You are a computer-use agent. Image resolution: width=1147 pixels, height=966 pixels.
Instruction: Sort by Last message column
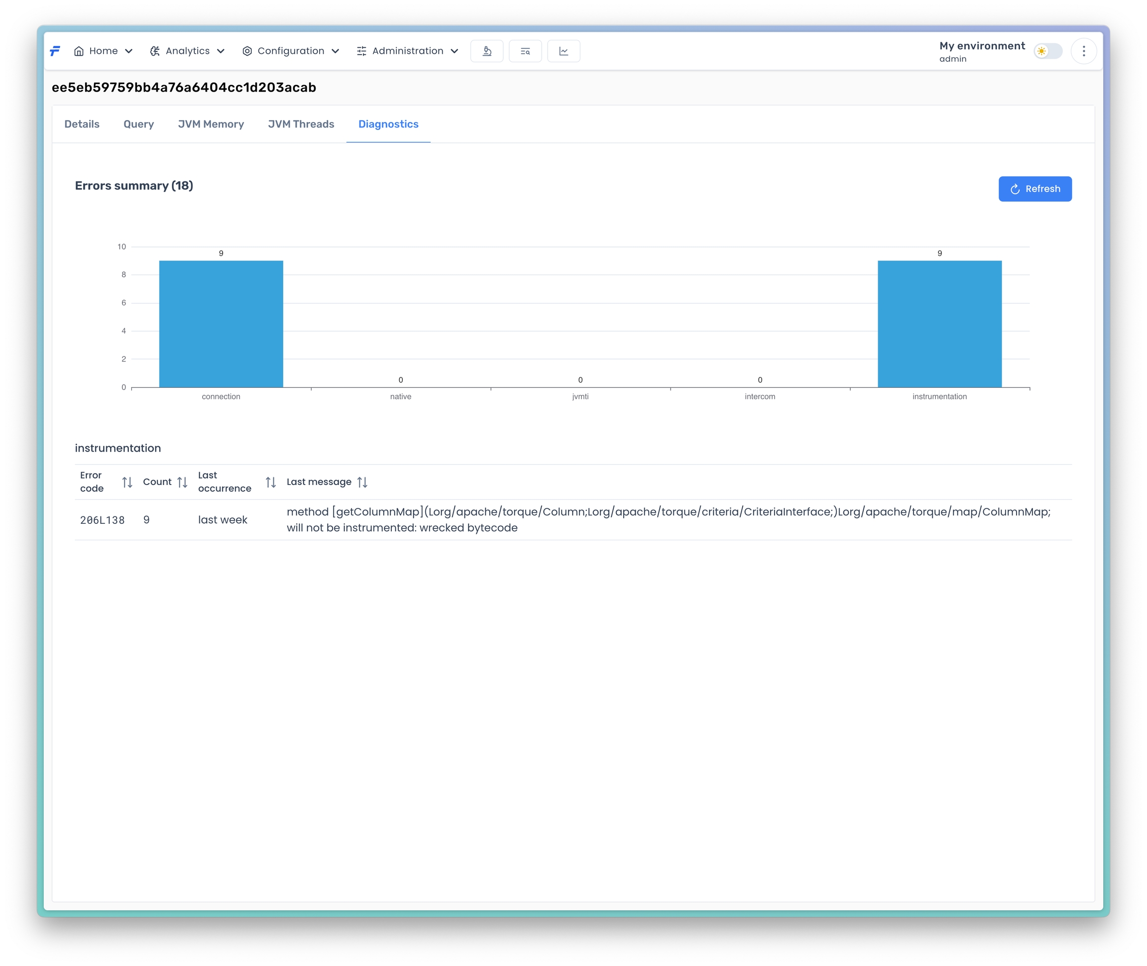click(x=362, y=482)
